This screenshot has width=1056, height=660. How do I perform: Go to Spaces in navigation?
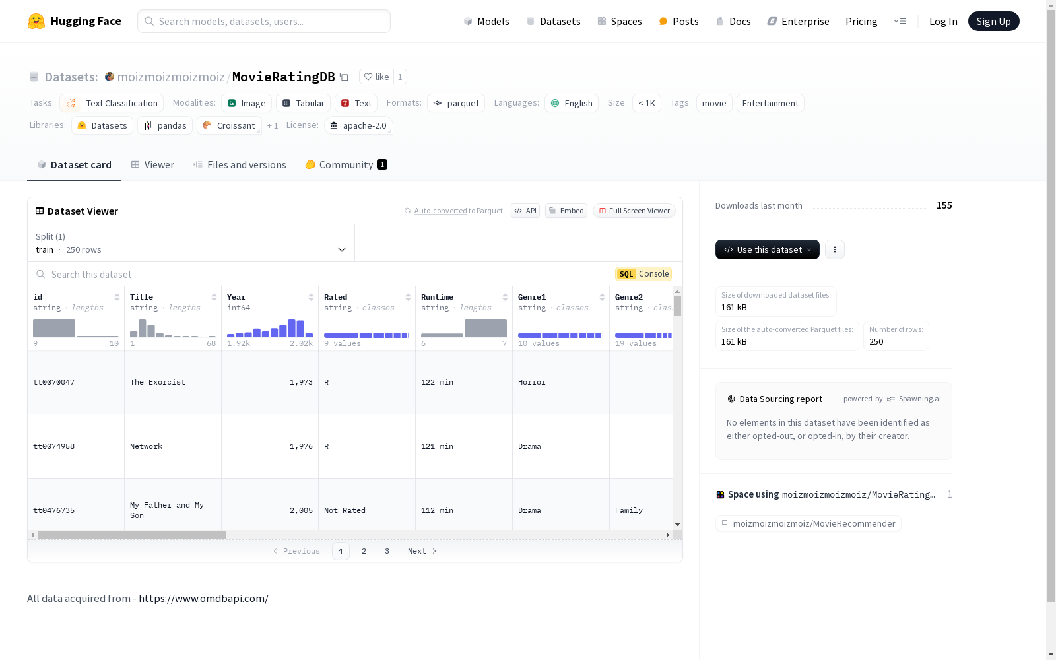tap(620, 21)
